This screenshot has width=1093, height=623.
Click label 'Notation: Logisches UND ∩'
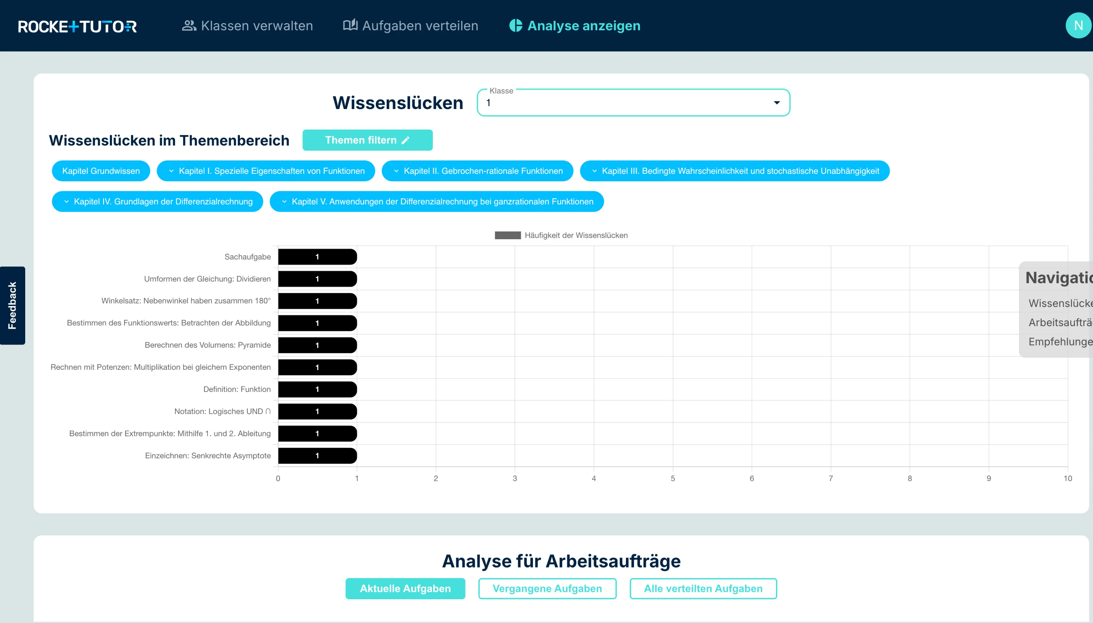click(222, 411)
